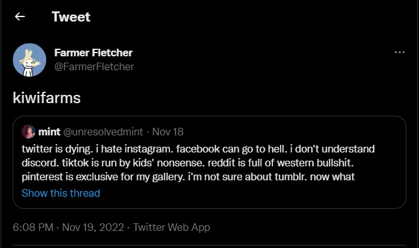Click the "Tweet" page header title
Viewport: 419px width, 248px height.
click(71, 17)
